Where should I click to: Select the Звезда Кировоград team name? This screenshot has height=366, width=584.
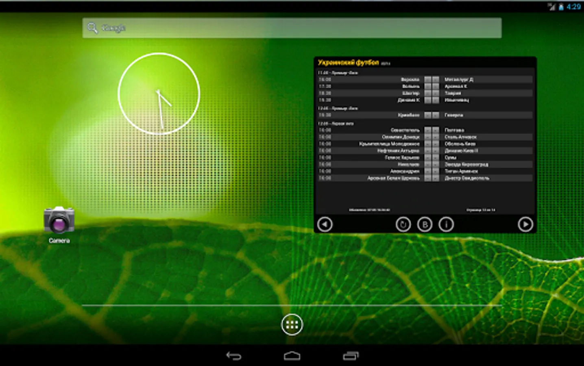click(x=466, y=164)
